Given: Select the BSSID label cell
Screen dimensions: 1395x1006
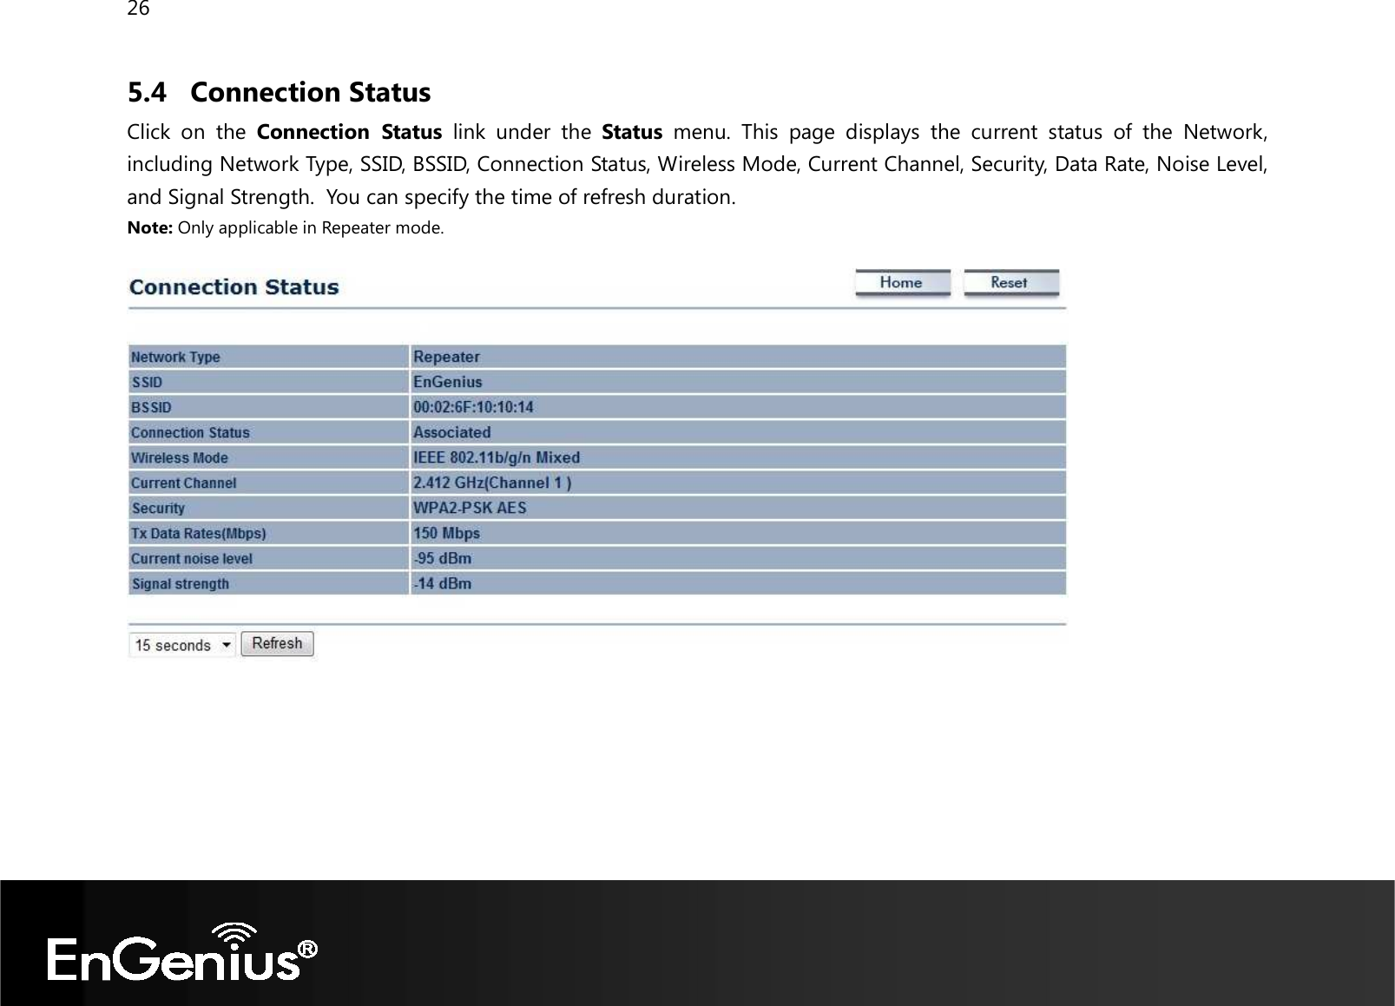Looking at the screenshot, I should pyautogui.click(x=268, y=407).
